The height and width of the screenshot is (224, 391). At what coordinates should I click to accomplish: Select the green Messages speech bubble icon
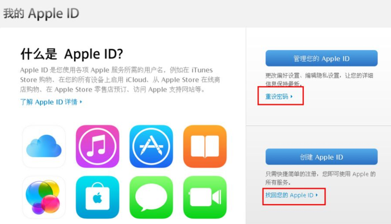(151, 197)
